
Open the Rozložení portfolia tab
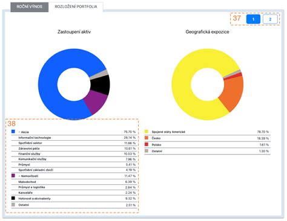(76, 7)
